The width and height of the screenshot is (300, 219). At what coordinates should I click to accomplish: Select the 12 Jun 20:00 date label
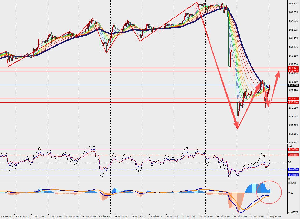(x=22, y=217)
